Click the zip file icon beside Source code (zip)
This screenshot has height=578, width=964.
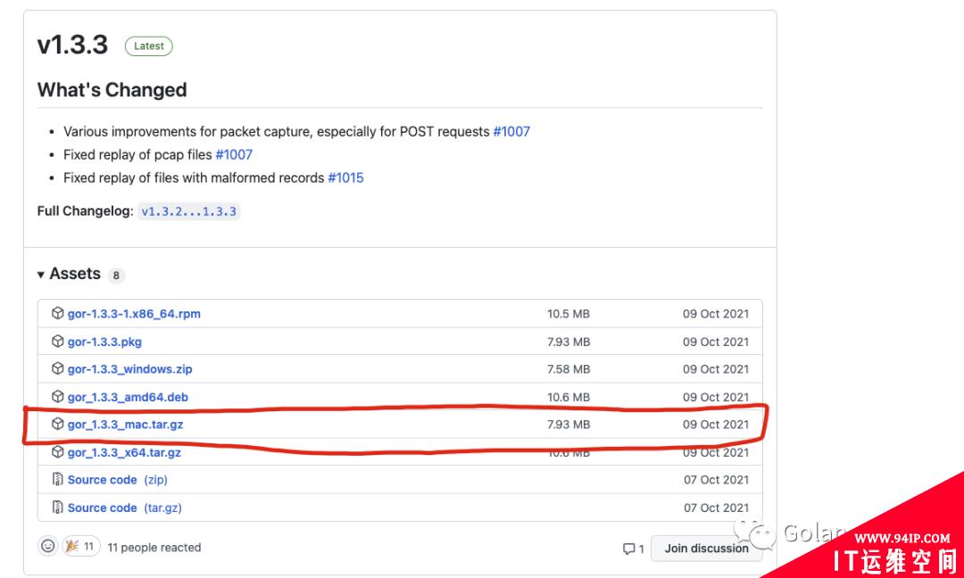58,480
